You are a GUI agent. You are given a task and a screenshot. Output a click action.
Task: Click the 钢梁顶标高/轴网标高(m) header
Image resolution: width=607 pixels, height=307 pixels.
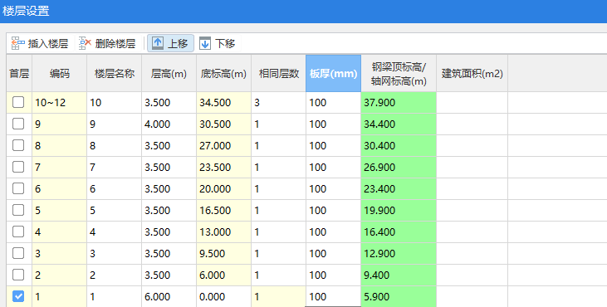click(399, 74)
